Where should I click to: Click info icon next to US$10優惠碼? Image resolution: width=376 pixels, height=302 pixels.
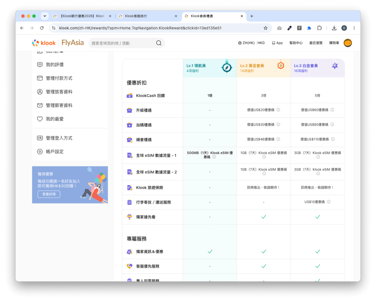(329, 202)
